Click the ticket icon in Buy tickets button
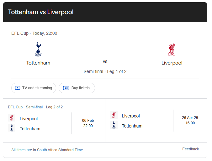This screenshot has width=212, height=161. point(66,88)
